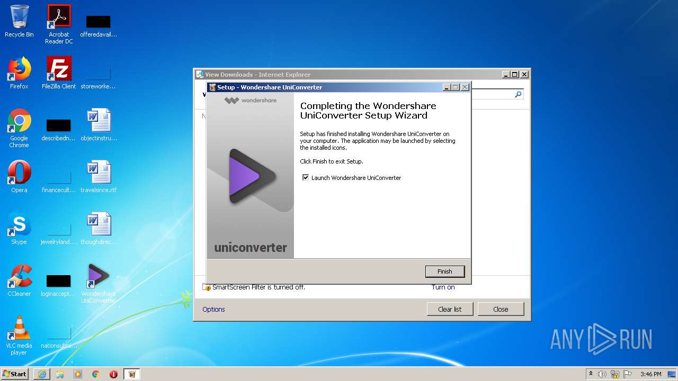Viewport: 678px width, 381px height.
Task: Click the Finish button in Setup wizard
Action: [x=445, y=271]
